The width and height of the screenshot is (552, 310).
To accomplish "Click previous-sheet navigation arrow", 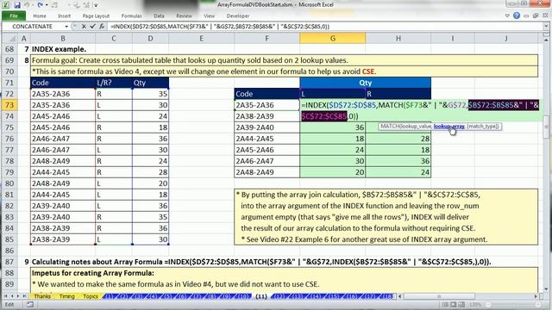I will [x=11, y=296].
